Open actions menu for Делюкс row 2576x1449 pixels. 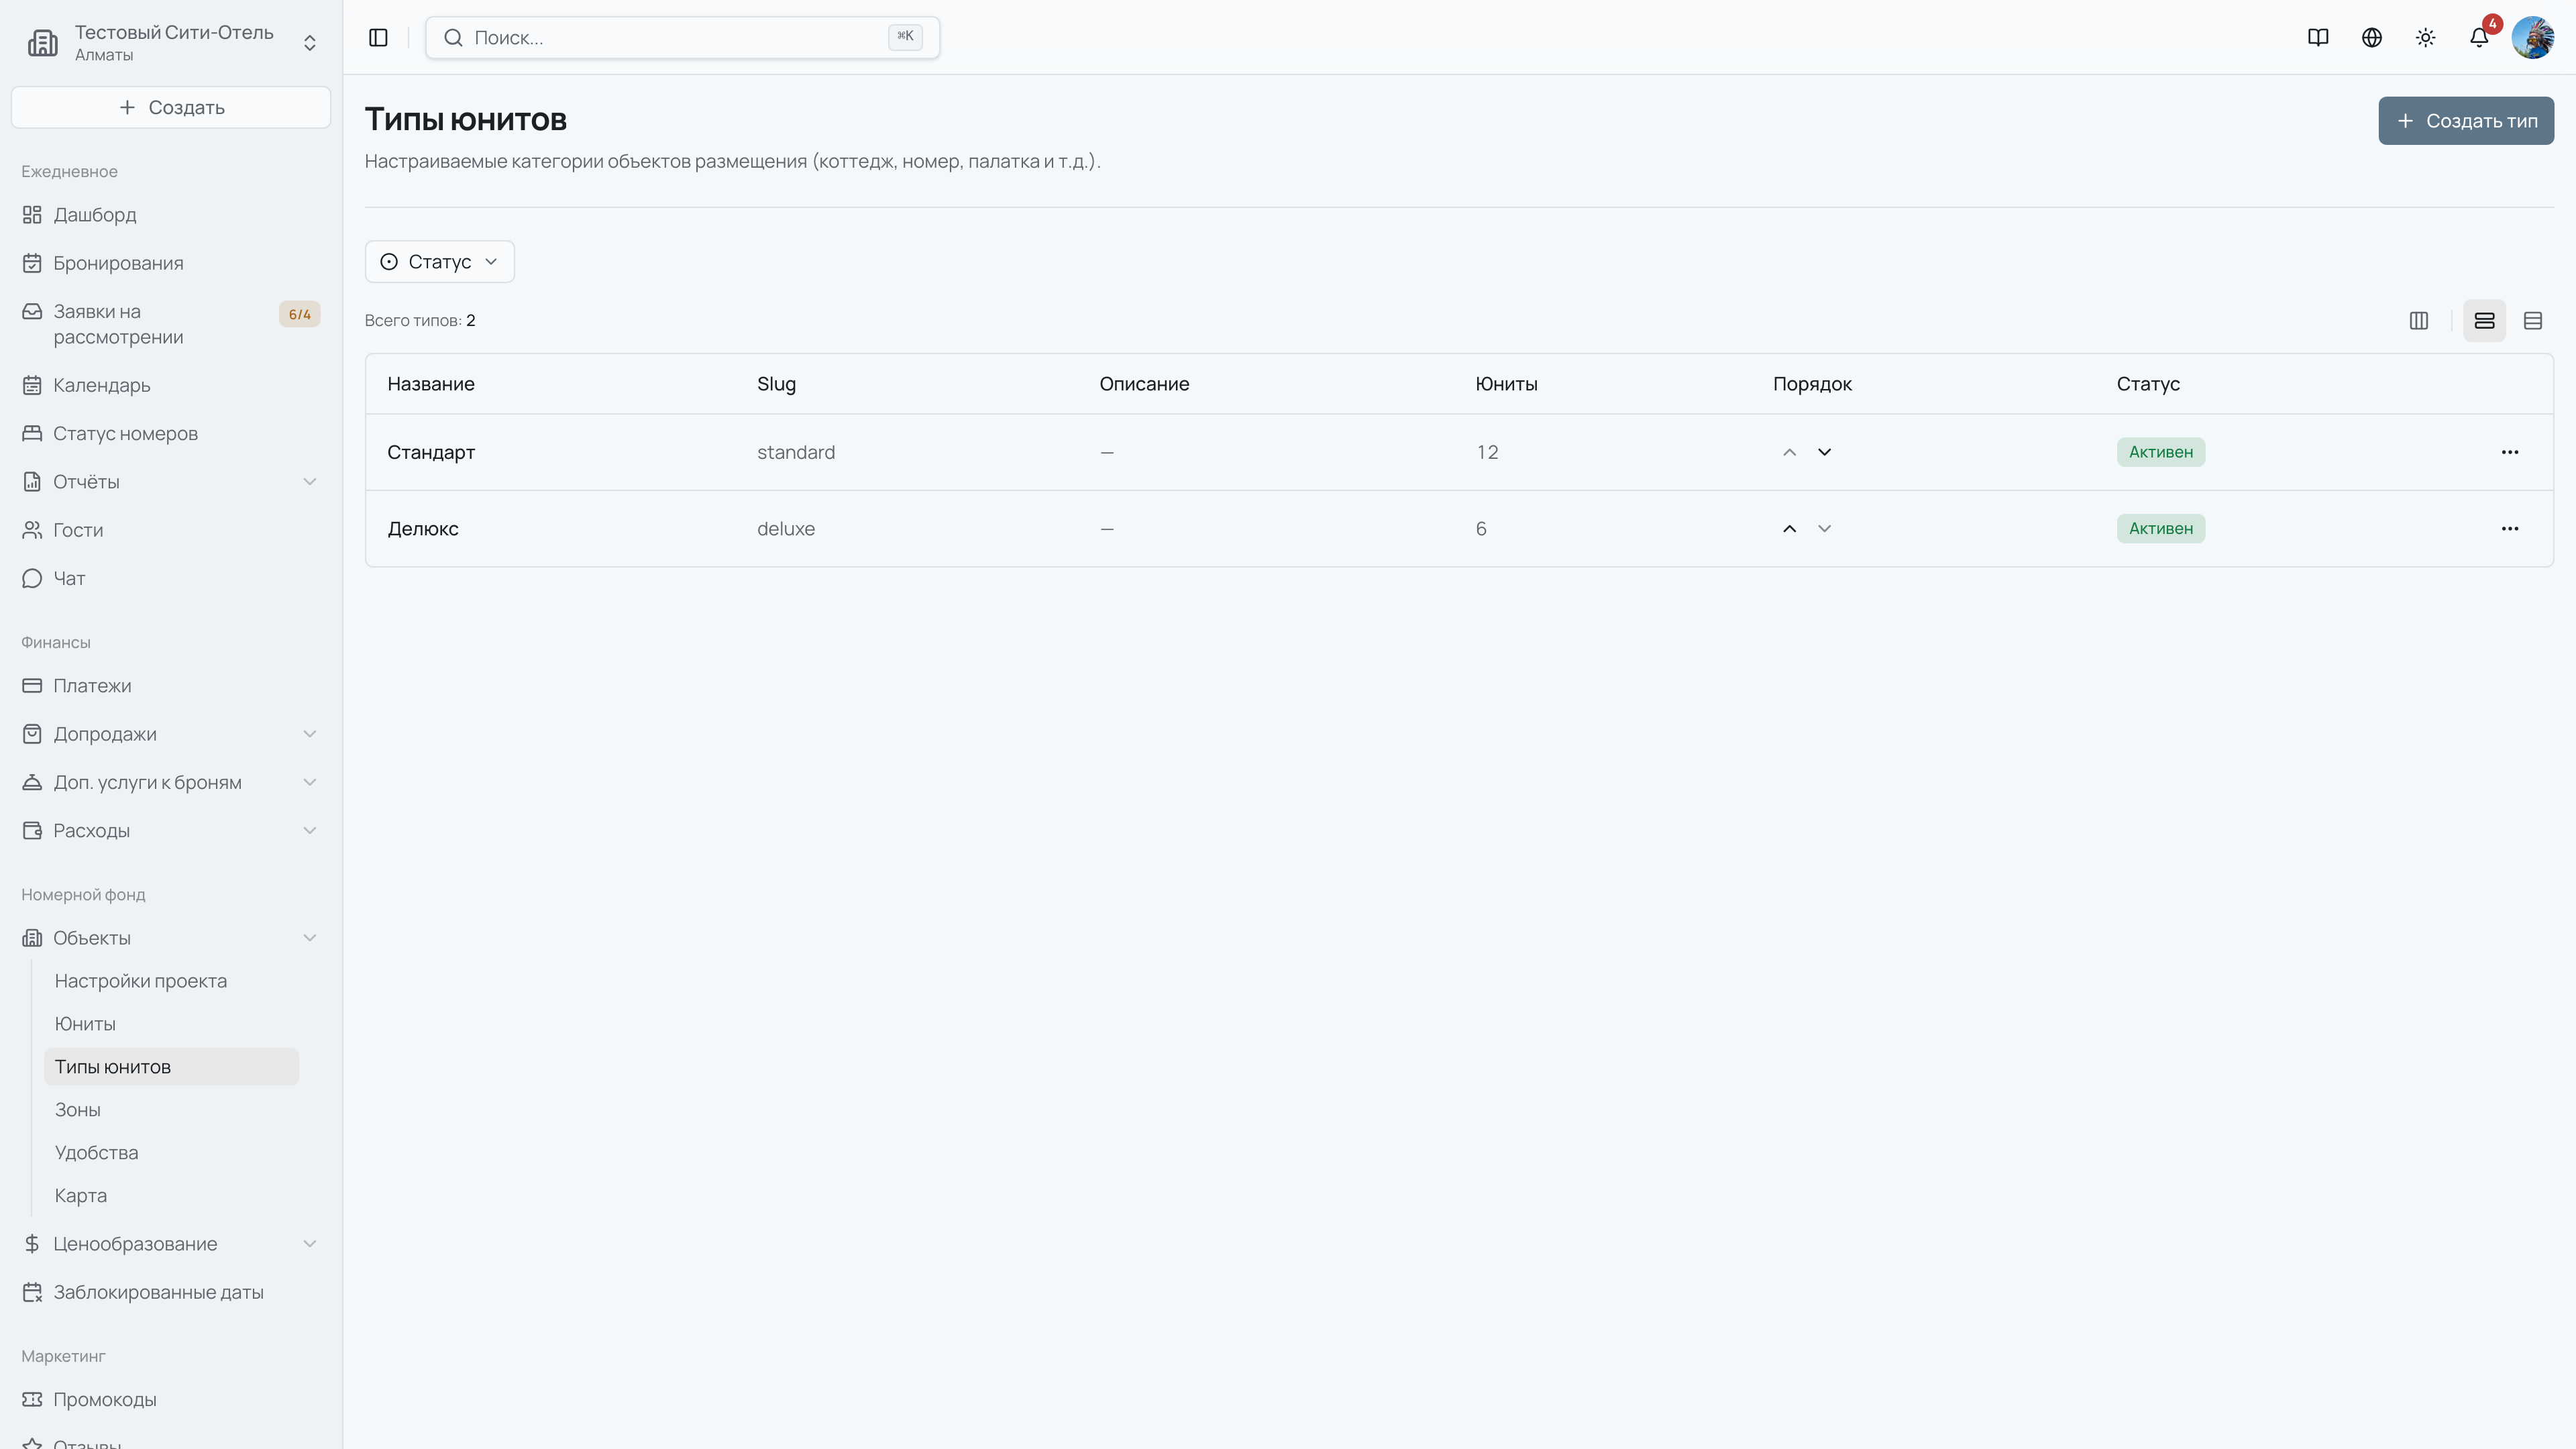2510,529
